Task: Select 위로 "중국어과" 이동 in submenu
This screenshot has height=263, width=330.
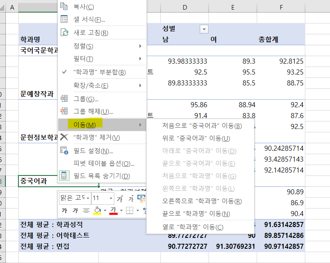Action: click(196, 138)
